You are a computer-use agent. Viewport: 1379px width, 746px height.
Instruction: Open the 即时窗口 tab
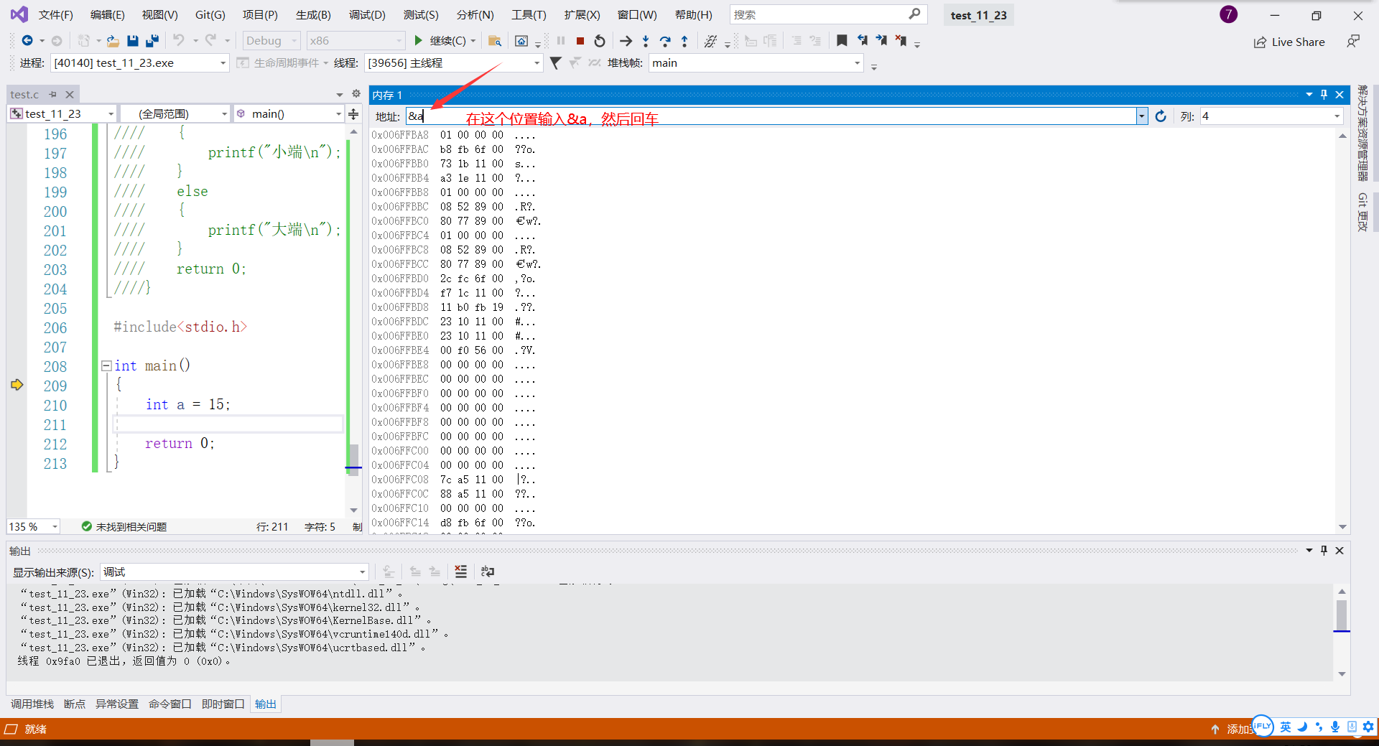(223, 704)
